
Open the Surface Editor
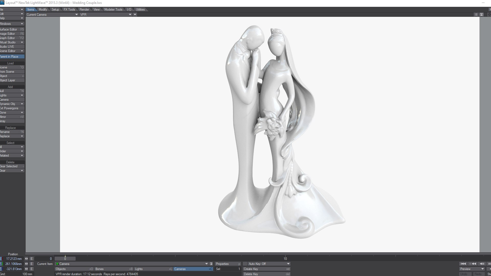point(12,29)
